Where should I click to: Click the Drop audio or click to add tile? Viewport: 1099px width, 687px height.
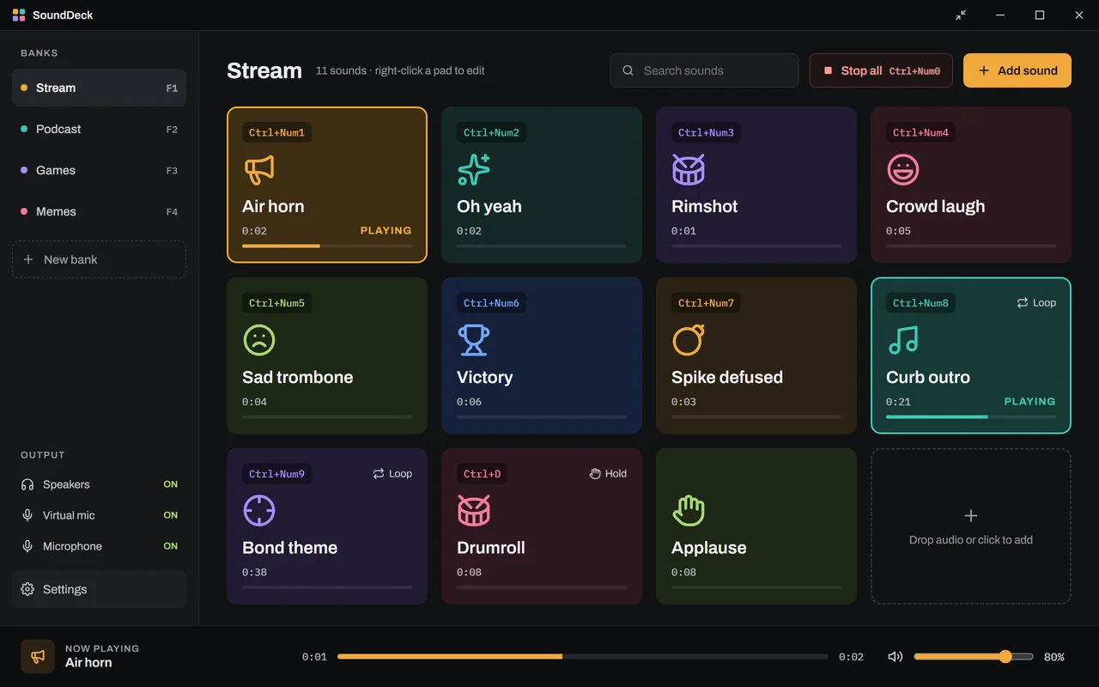971,526
